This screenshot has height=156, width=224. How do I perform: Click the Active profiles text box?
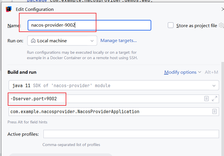click(x=131, y=134)
